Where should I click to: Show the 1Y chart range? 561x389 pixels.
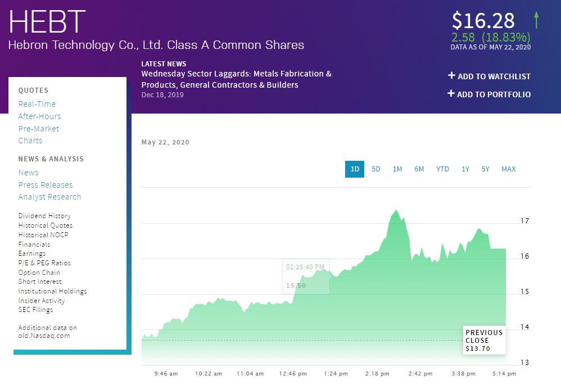(465, 169)
